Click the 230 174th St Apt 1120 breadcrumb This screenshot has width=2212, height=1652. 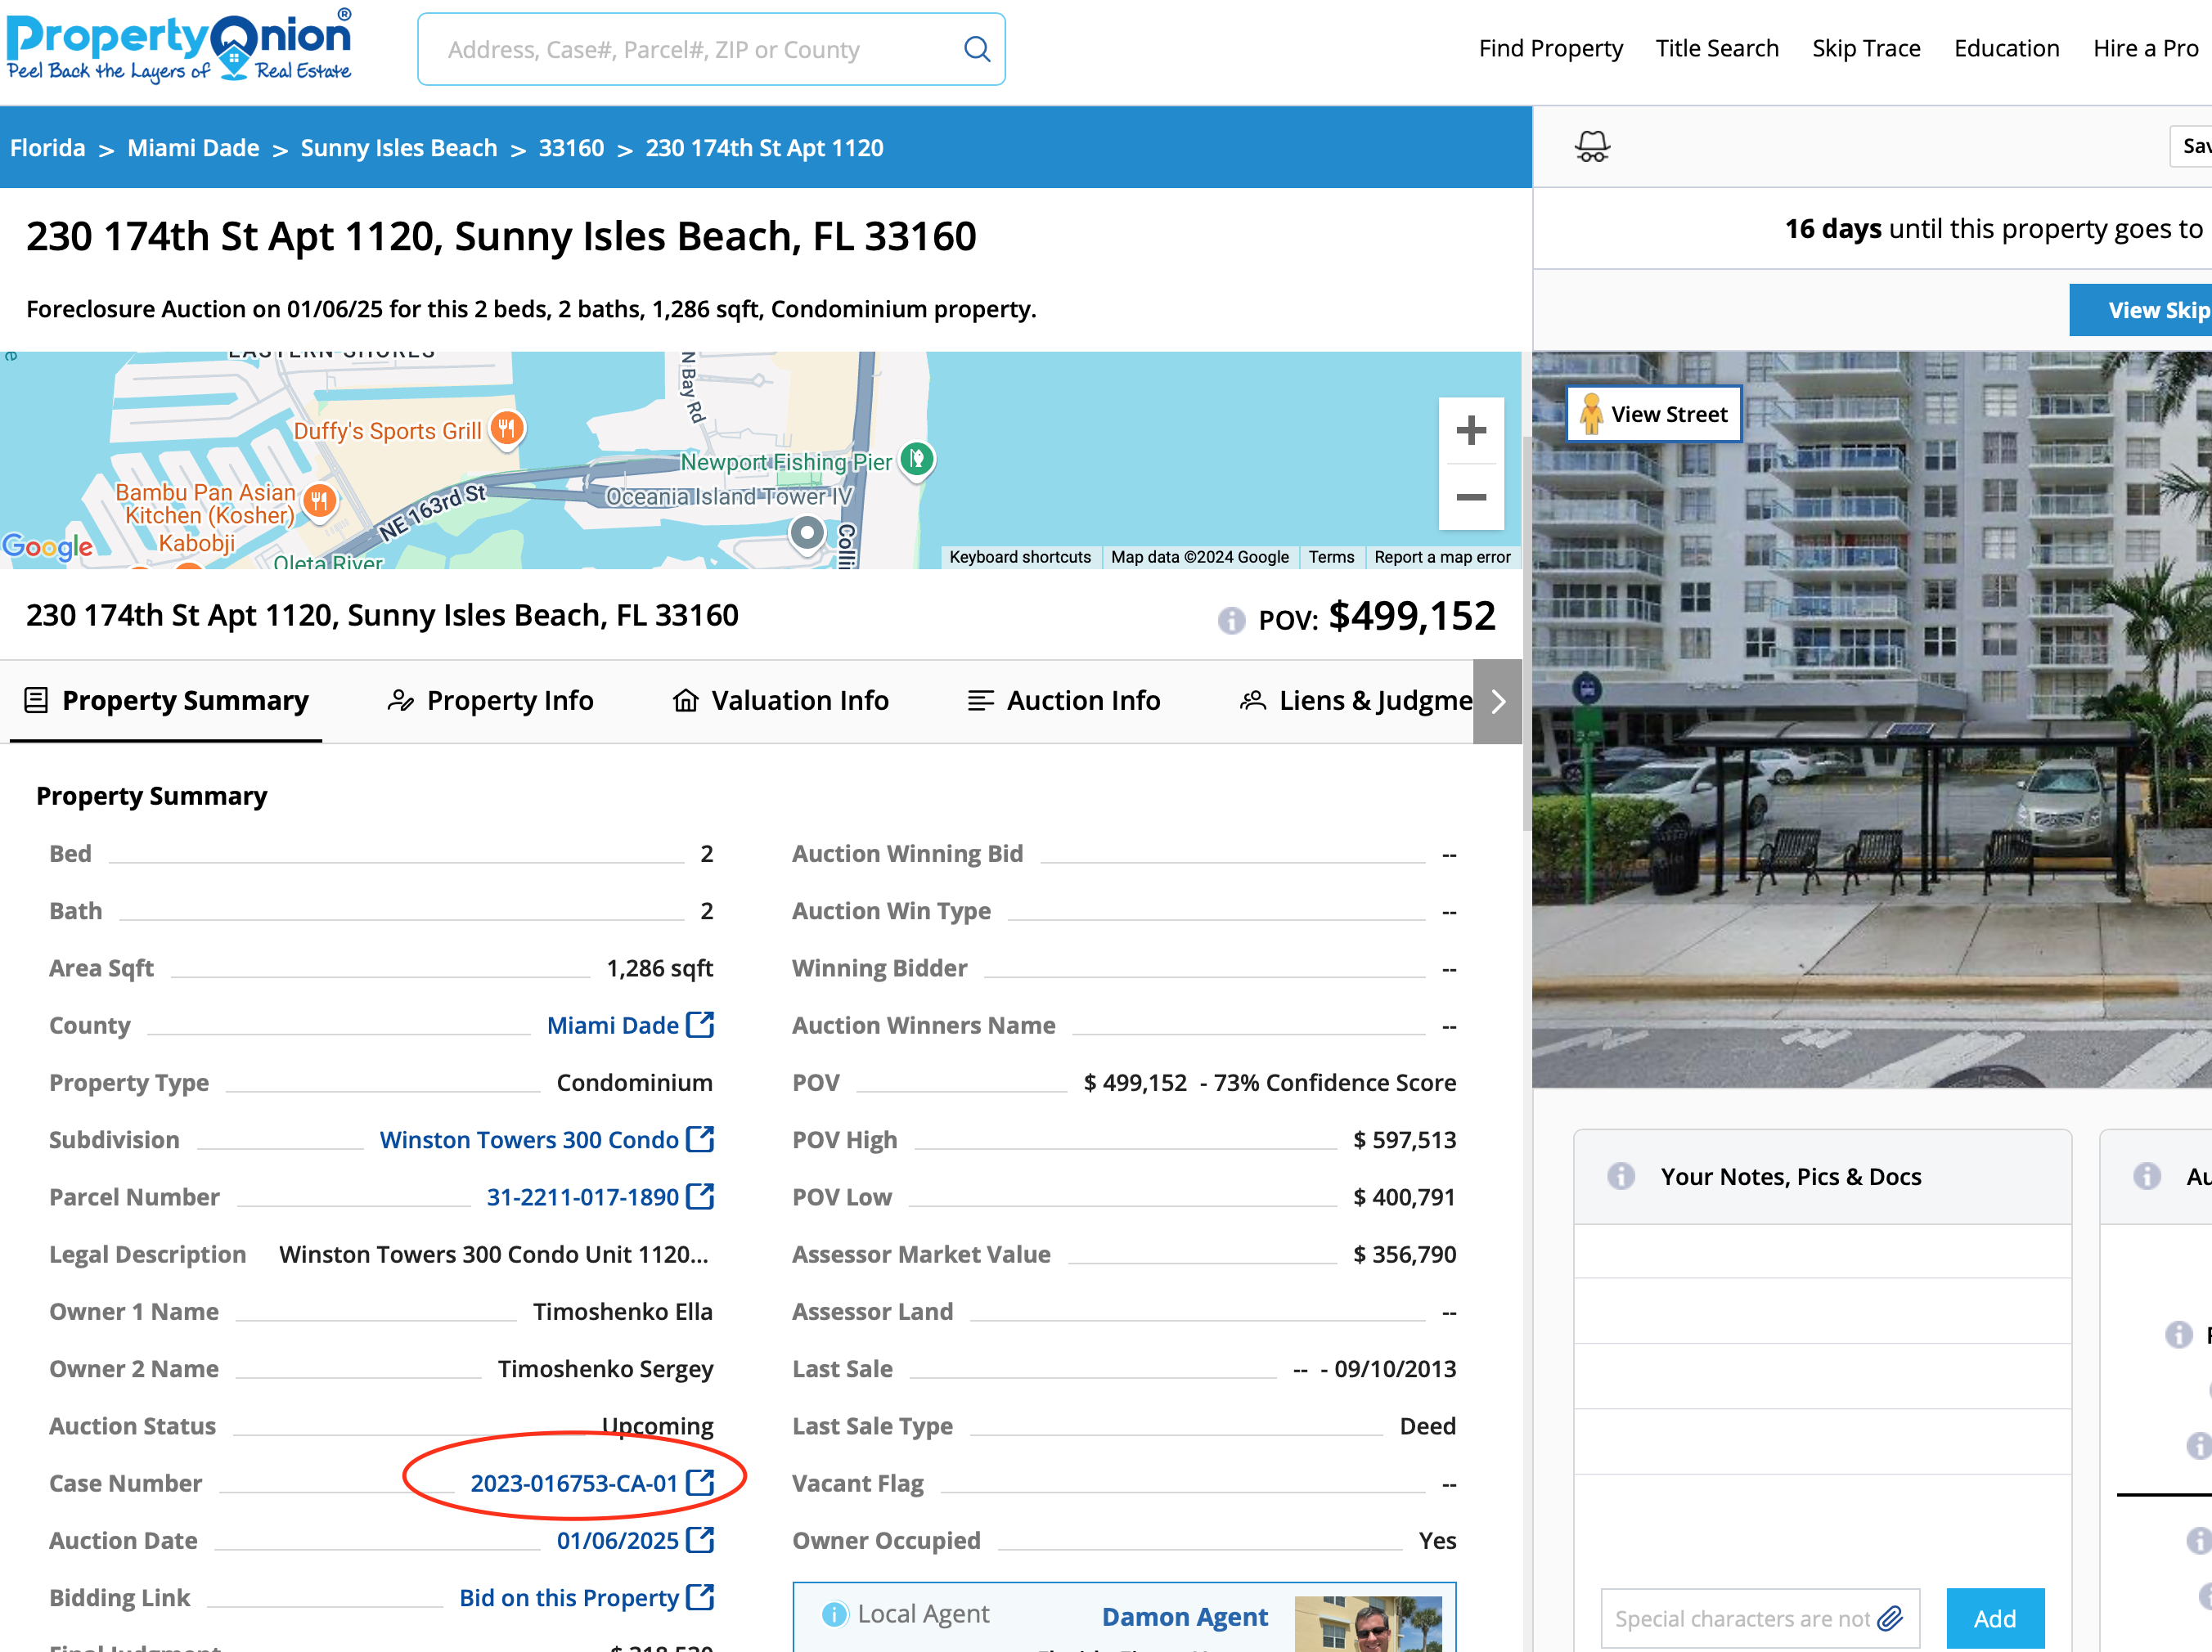(764, 148)
